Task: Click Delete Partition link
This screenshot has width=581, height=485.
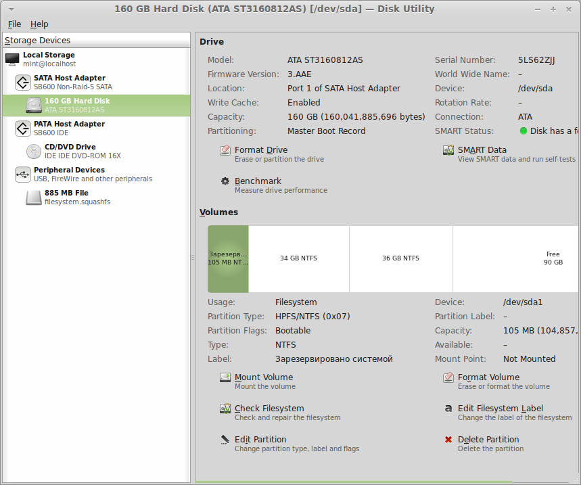Action: click(x=488, y=440)
